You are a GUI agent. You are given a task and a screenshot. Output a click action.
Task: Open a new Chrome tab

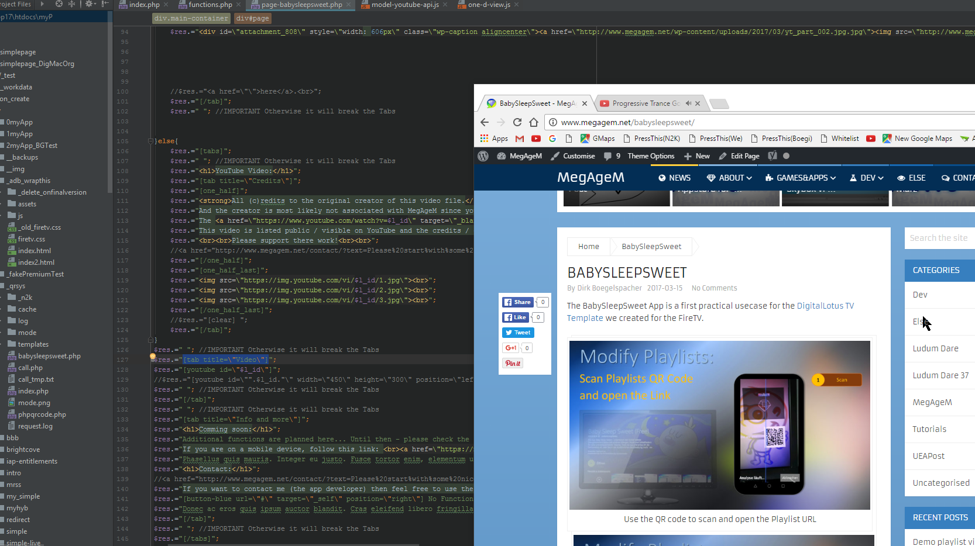point(719,104)
